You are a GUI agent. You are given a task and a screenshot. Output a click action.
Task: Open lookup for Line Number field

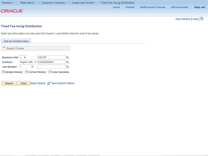pyautogui.click(x=68, y=67)
